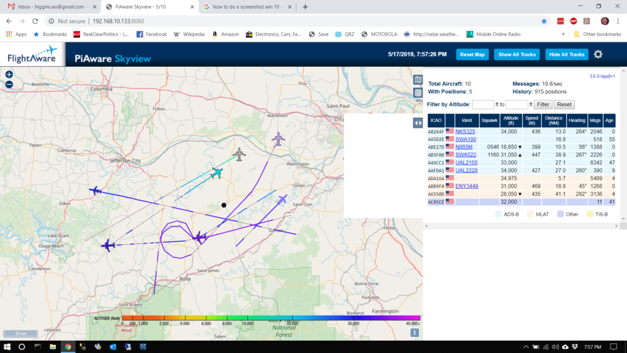Click the grid icon below layer switcher
The image size is (627, 353).
(418, 93)
